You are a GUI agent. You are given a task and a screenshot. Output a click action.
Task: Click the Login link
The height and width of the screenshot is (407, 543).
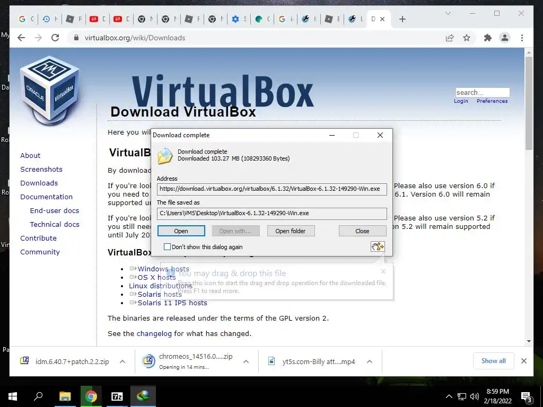(x=461, y=101)
